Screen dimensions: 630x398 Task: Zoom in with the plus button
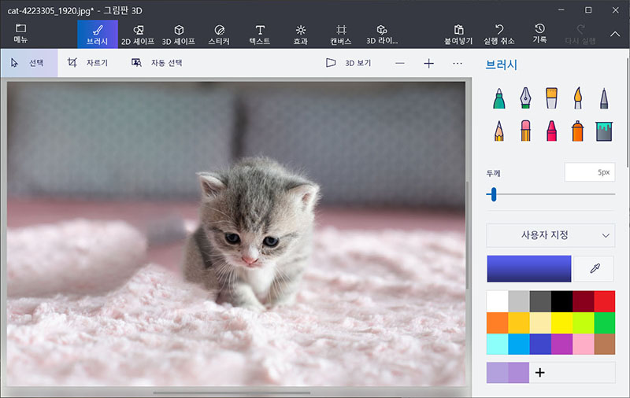coord(428,64)
